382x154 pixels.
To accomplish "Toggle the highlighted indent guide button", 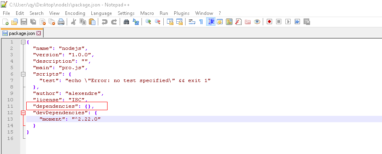I will [x=211, y=22].
